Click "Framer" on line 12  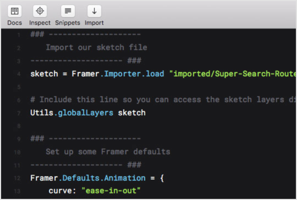[44, 178]
